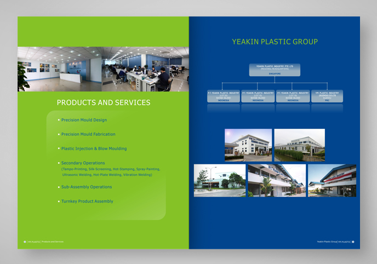Click Products and Services footer label
The height and width of the screenshot is (264, 377).
(53, 242)
